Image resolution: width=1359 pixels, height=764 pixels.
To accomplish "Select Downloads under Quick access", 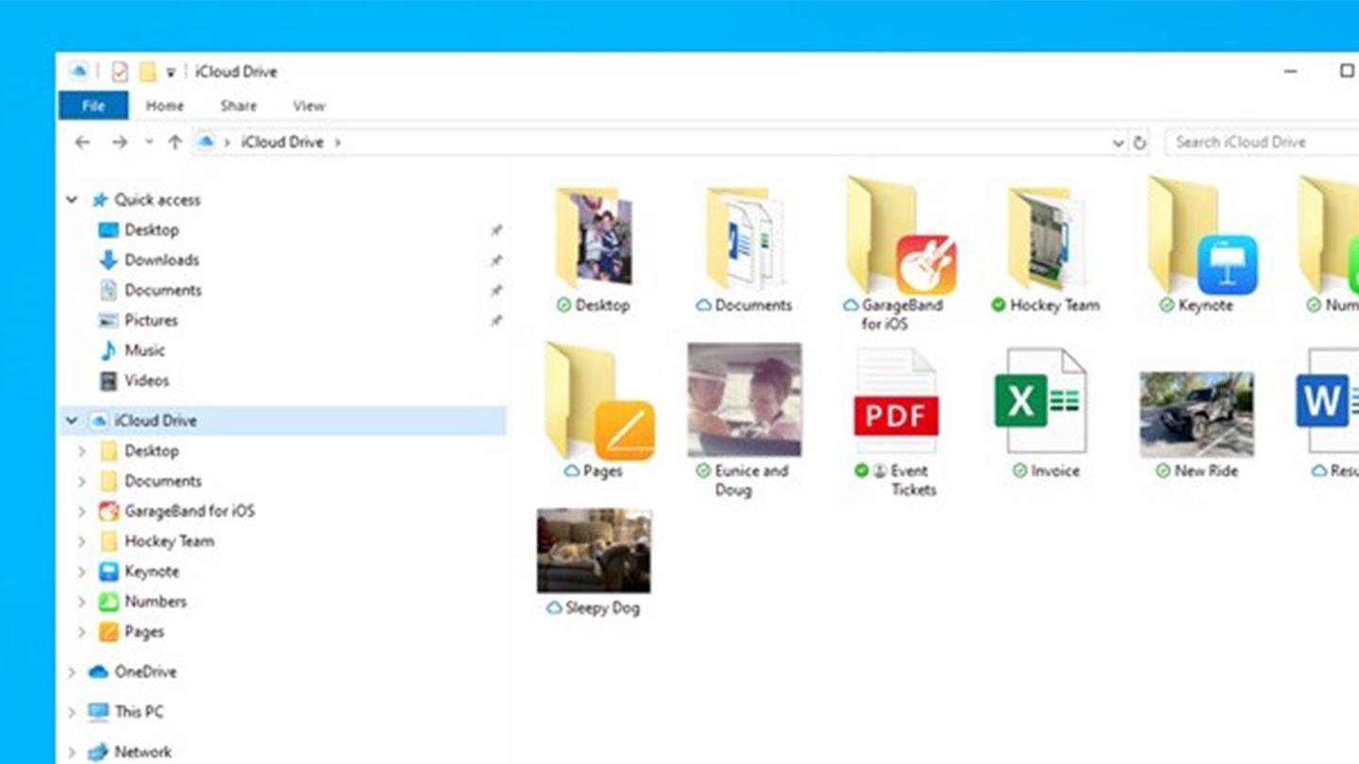I will (x=161, y=260).
